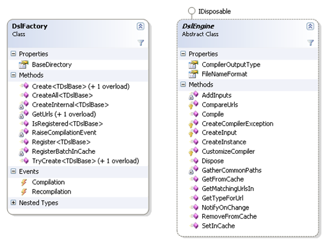Click the FileNameFormat property icon
Image resolution: width=325 pixels, height=243 pixels.
pos(193,74)
